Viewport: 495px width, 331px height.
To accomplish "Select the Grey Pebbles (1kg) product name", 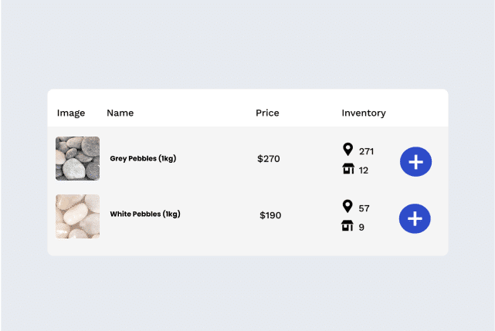I will click(x=143, y=158).
